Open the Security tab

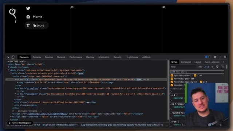pos(118,57)
